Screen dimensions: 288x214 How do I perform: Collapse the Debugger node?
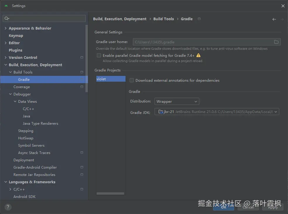(x=10, y=94)
